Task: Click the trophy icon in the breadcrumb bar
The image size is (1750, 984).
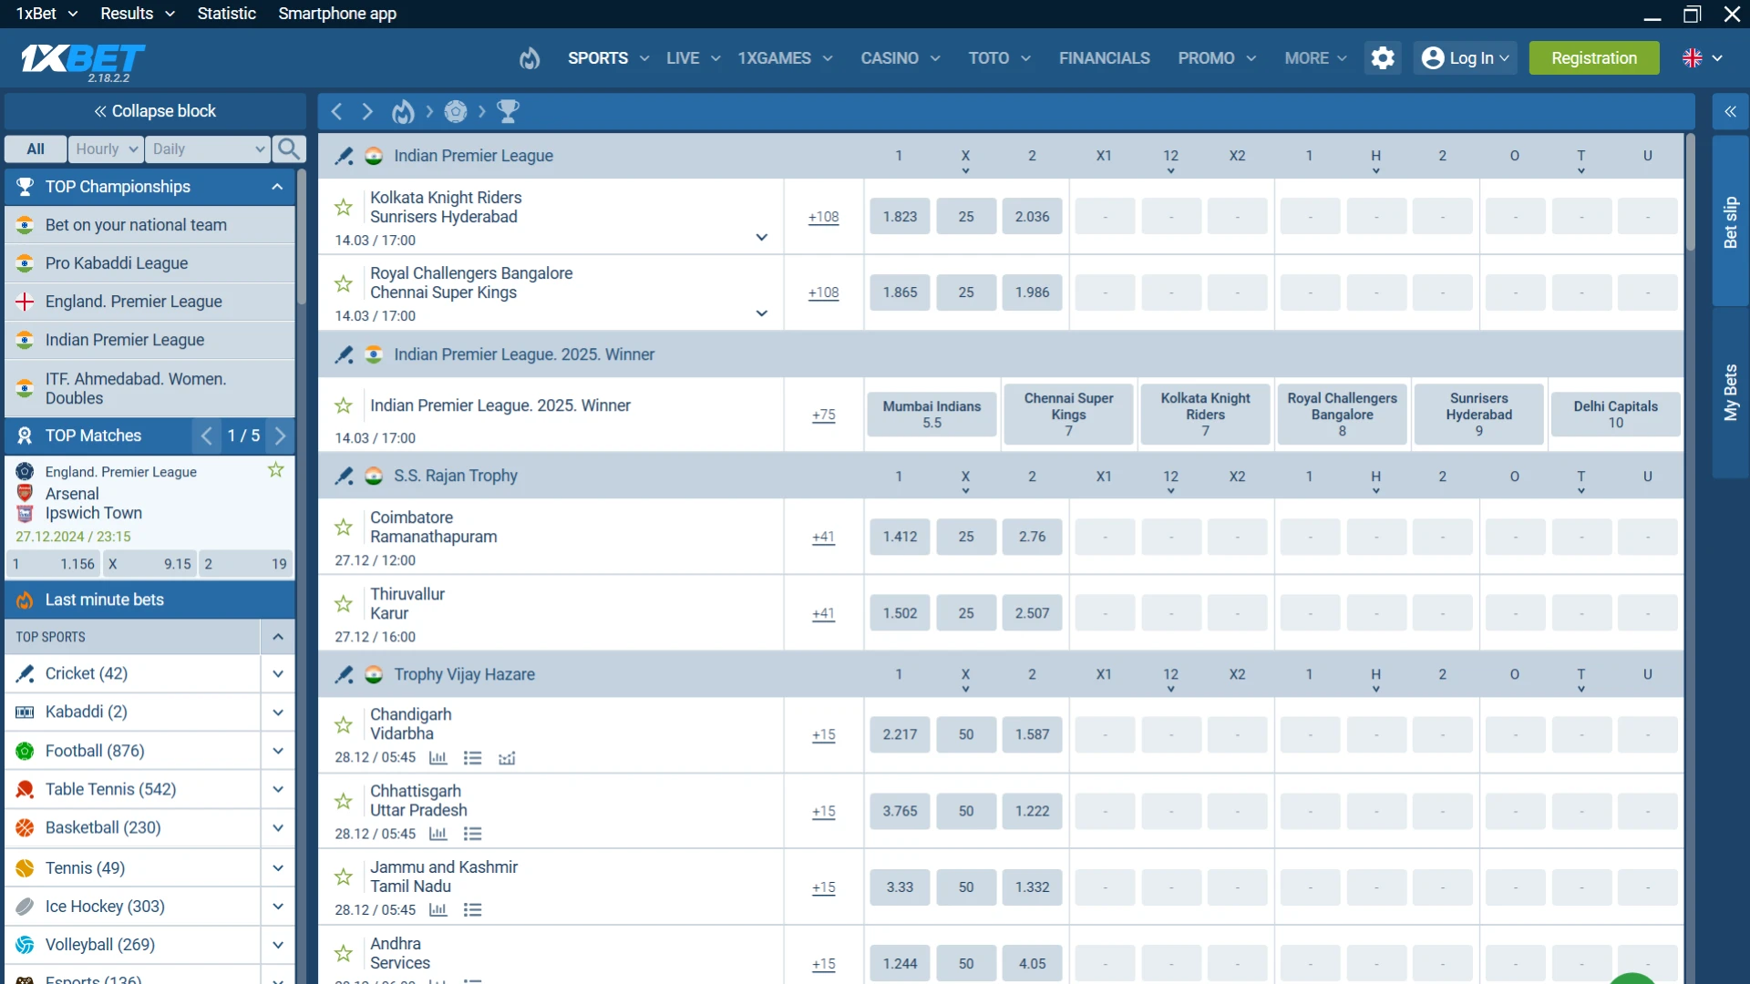Action: pyautogui.click(x=508, y=111)
